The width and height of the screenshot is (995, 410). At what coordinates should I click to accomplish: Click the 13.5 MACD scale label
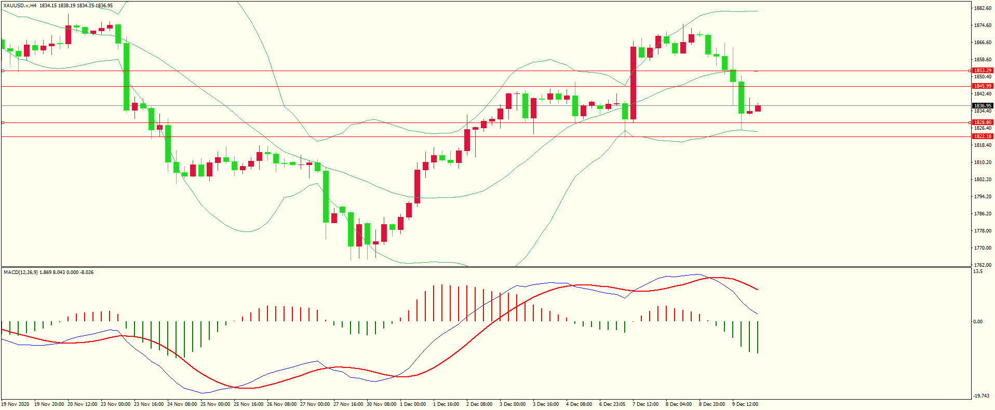pos(978,271)
